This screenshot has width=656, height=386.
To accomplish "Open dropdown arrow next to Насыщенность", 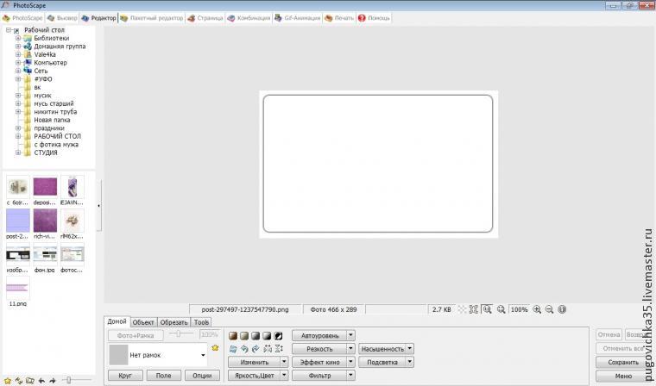I will click(x=410, y=348).
